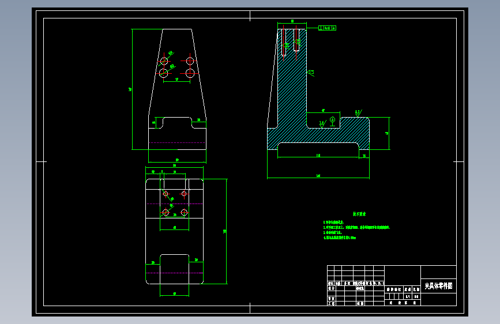Select the upper-left hole in the trapezoid front view
The image size is (500, 324).
point(164,61)
